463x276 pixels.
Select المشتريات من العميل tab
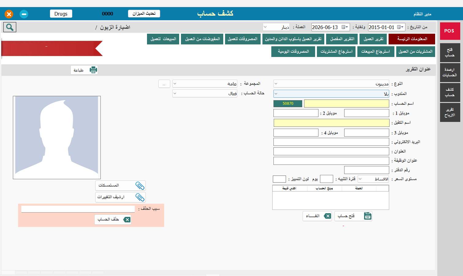(416, 51)
